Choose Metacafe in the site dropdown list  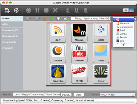[123, 24]
